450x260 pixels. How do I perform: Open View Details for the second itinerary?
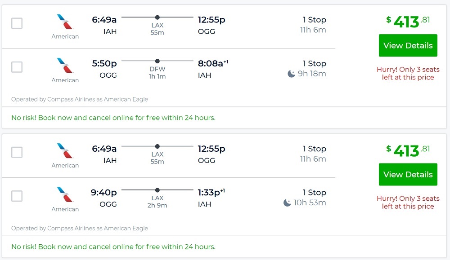coord(408,174)
